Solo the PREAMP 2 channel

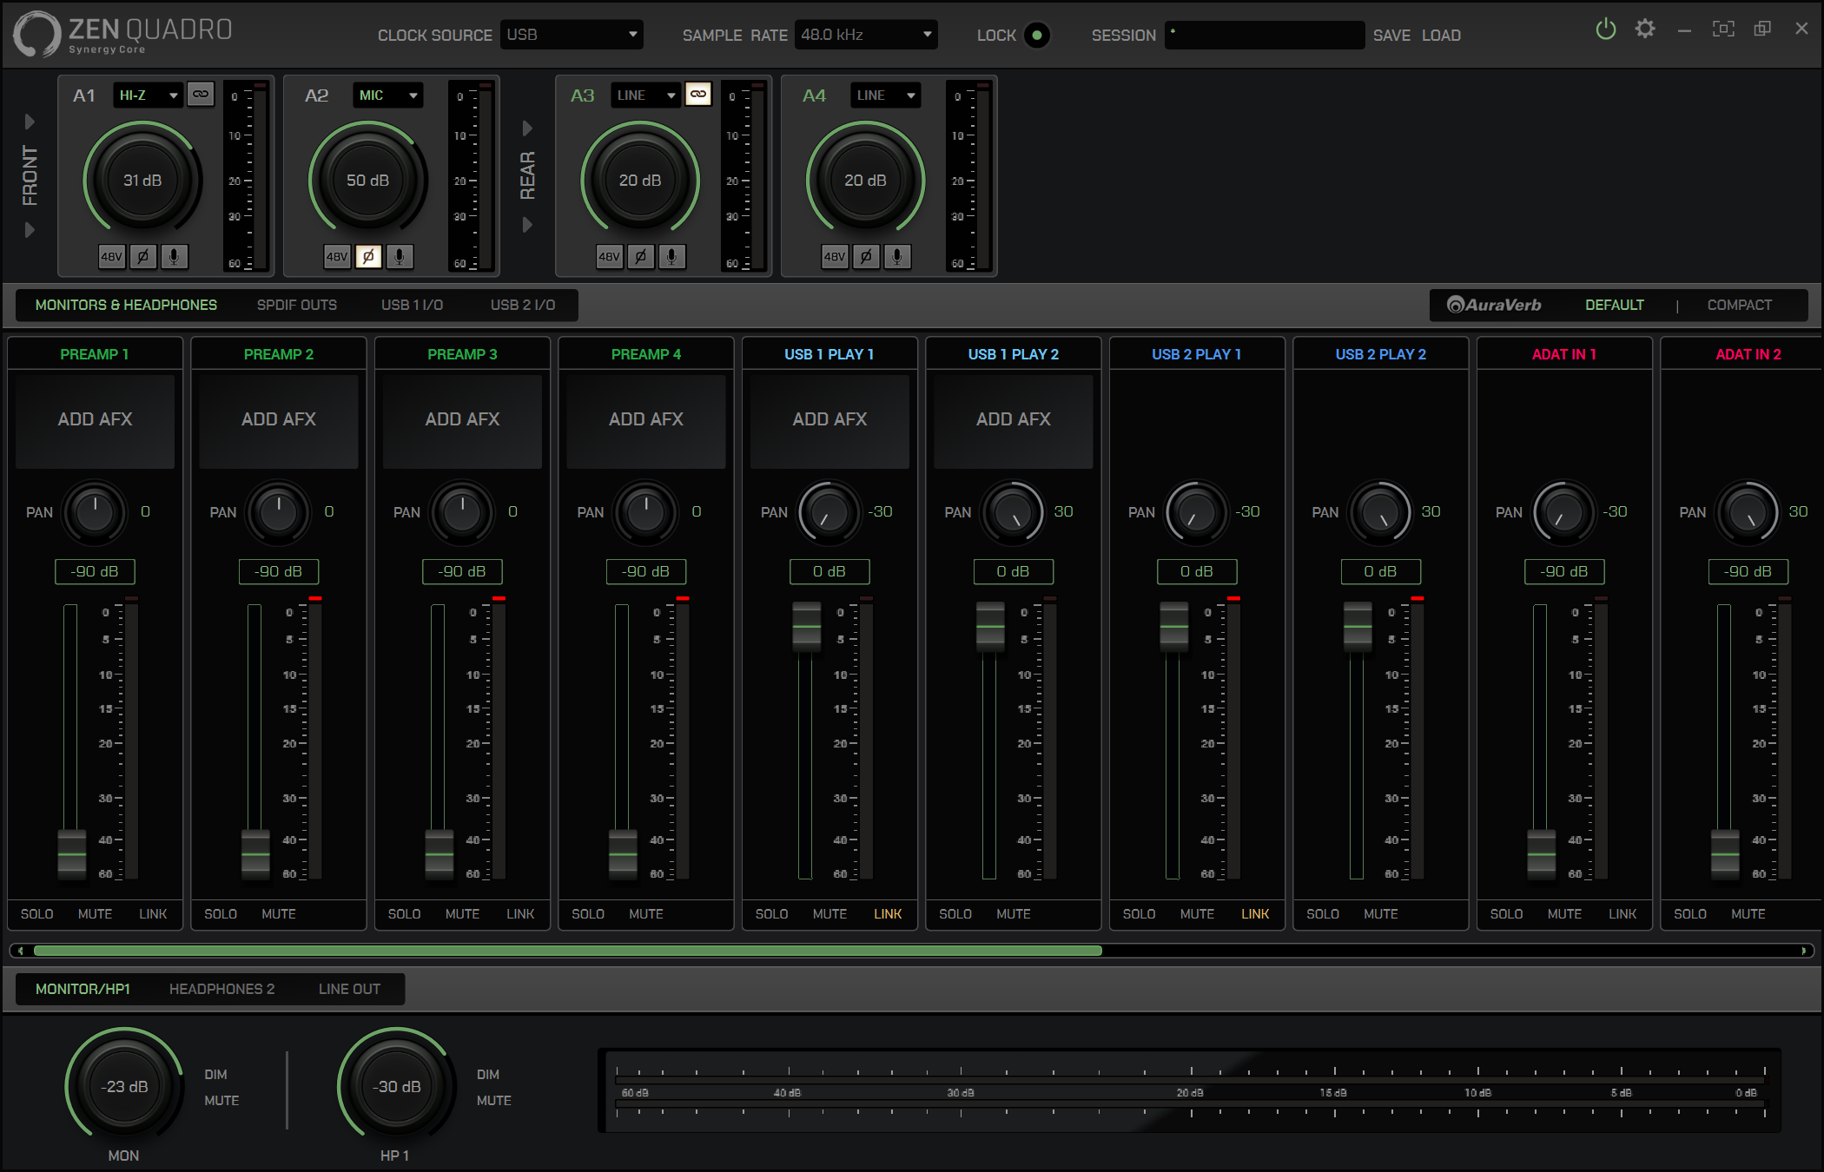click(x=221, y=914)
